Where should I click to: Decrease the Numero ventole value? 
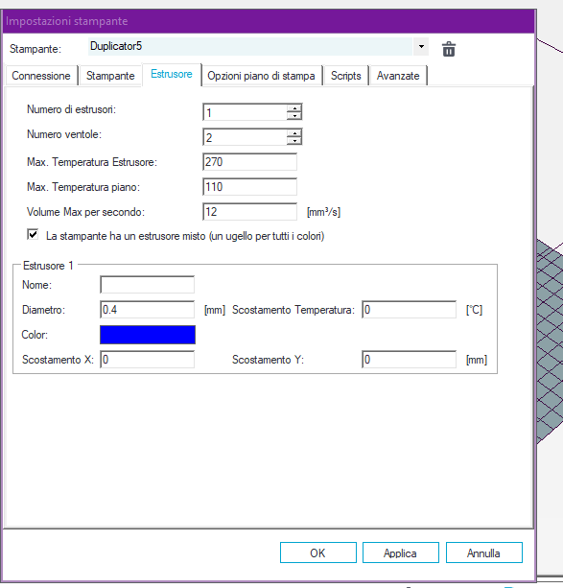tap(294, 141)
